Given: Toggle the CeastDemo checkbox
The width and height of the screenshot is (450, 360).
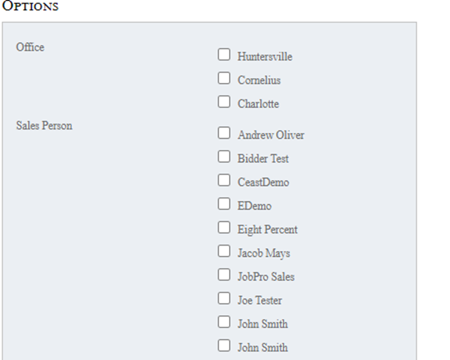Looking at the screenshot, I should (224, 180).
